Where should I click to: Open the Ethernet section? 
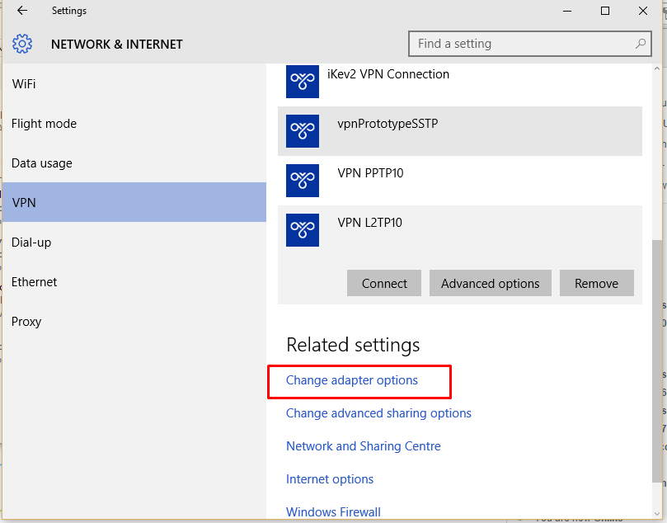134,282
